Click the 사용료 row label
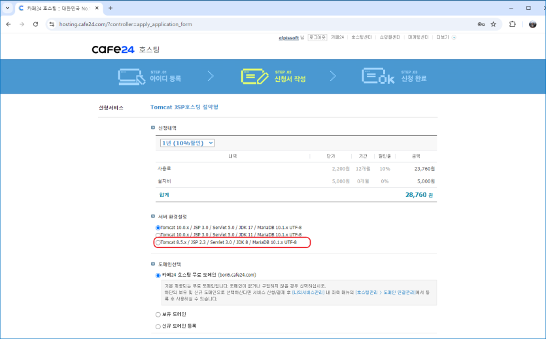Screen dimensions: 546x339 (164, 169)
